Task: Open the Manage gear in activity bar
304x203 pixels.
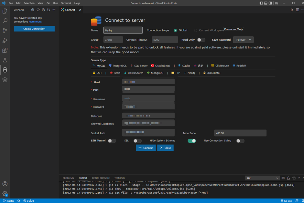Action: click(5, 194)
